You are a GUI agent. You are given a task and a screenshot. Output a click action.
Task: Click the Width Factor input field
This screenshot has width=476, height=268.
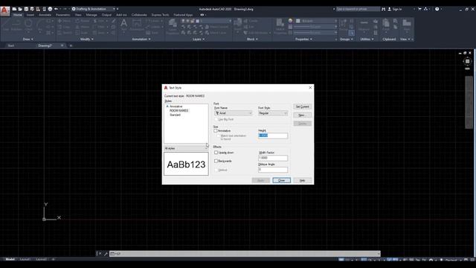coord(273,158)
